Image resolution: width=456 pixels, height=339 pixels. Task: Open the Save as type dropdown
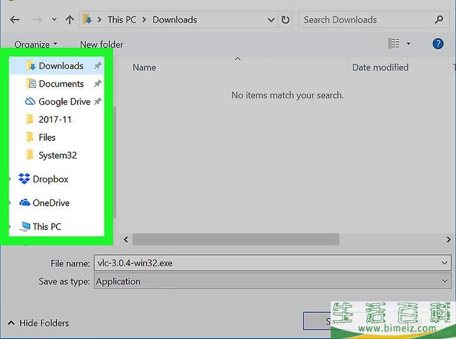pyautogui.click(x=445, y=281)
